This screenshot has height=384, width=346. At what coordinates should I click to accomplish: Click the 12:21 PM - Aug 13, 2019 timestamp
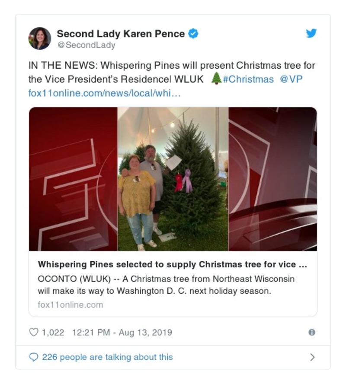pos(122,333)
